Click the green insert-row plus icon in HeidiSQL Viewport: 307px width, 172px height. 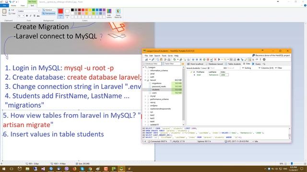click(204, 59)
